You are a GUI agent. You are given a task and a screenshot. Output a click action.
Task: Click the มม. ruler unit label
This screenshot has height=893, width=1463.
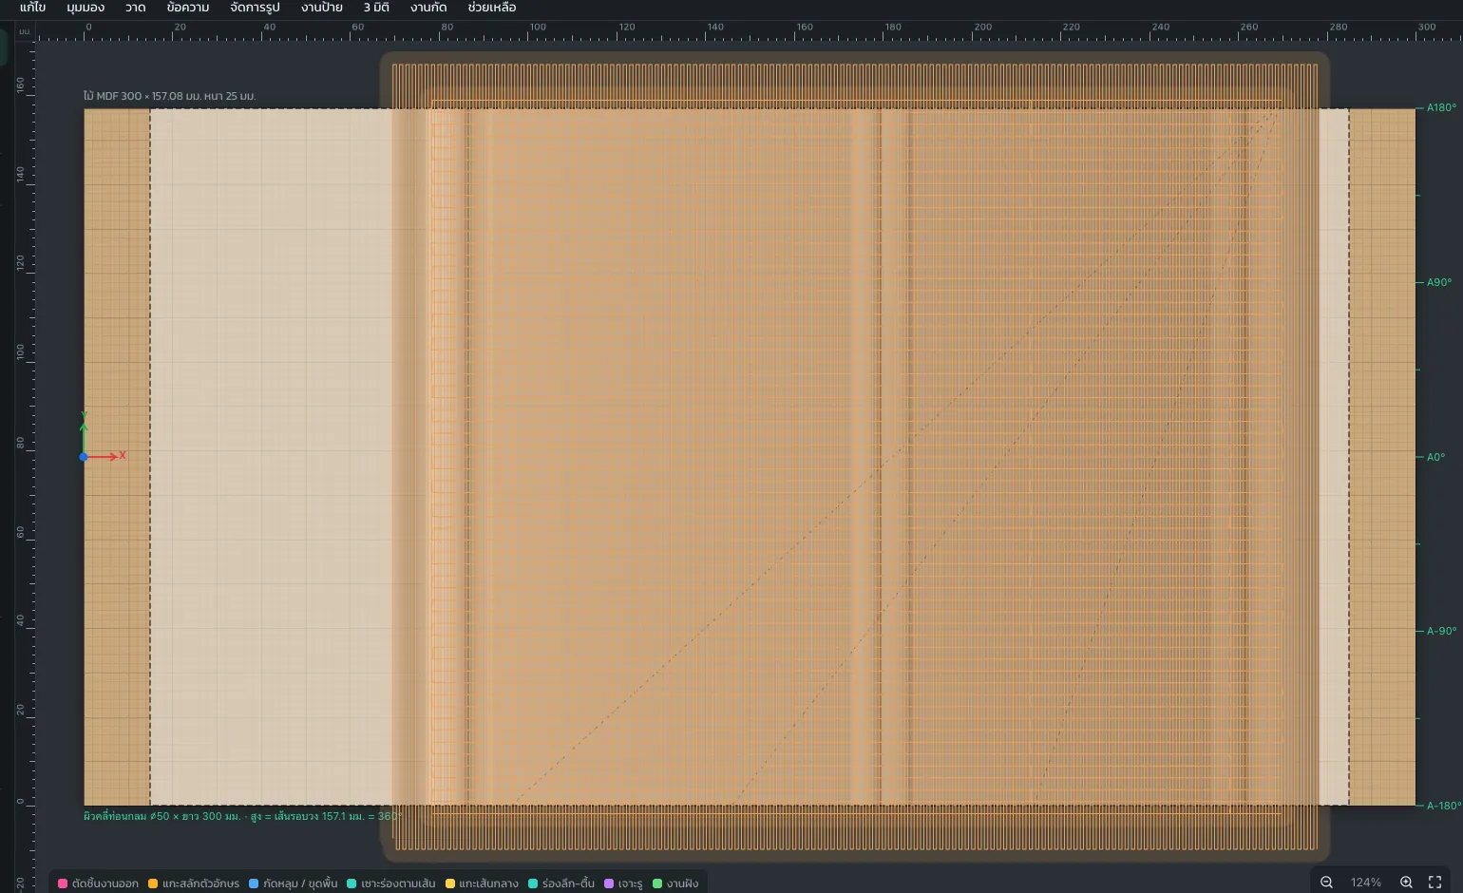point(25,31)
